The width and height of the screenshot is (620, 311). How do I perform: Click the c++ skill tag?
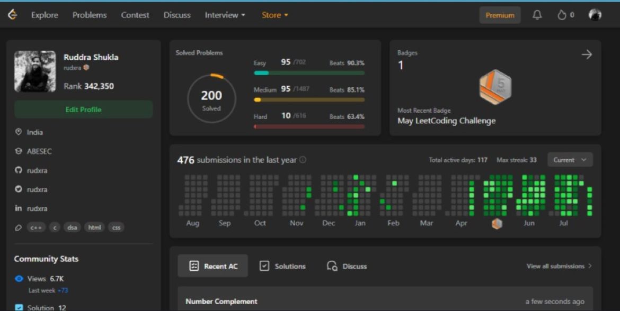pos(37,227)
